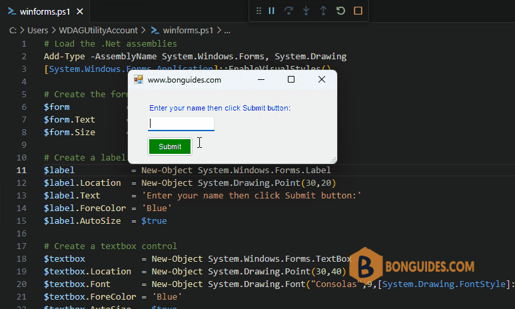Close the winforms.ps1 tab

(x=80, y=11)
